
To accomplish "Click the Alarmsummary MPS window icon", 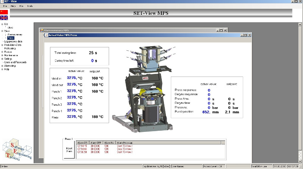I will tap(42, 30).
